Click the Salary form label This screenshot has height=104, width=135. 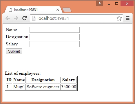click(12, 44)
